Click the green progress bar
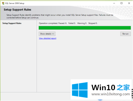This screenshot has height=101, width=133. (85, 28)
